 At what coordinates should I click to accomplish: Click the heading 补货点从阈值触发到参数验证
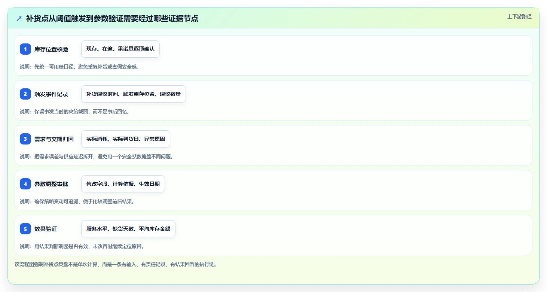point(112,18)
